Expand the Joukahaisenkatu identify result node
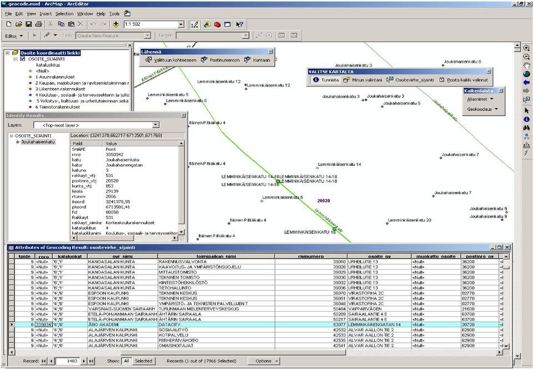Viewport: 533px width, 370px height. [x=18, y=142]
